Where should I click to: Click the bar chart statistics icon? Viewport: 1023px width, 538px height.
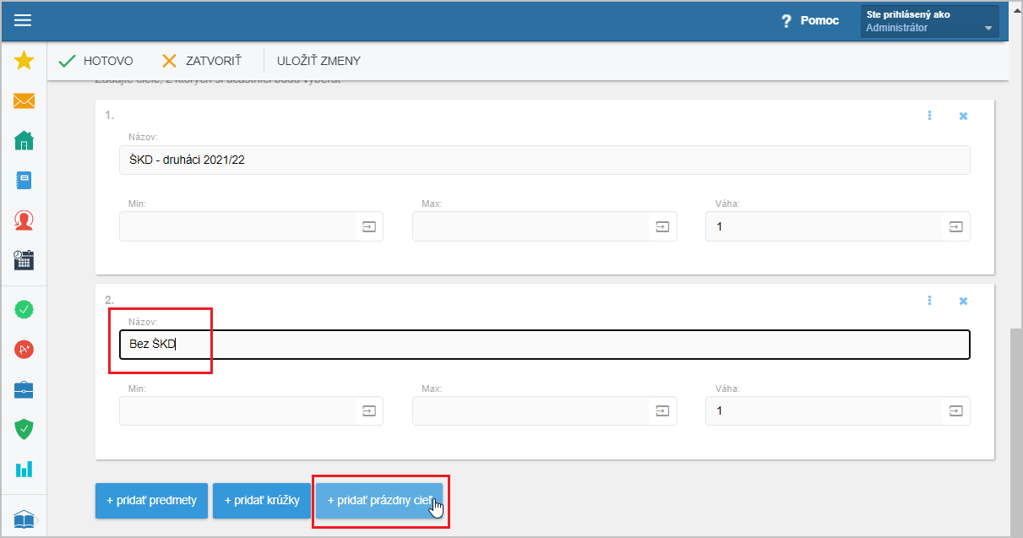[x=24, y=469]
